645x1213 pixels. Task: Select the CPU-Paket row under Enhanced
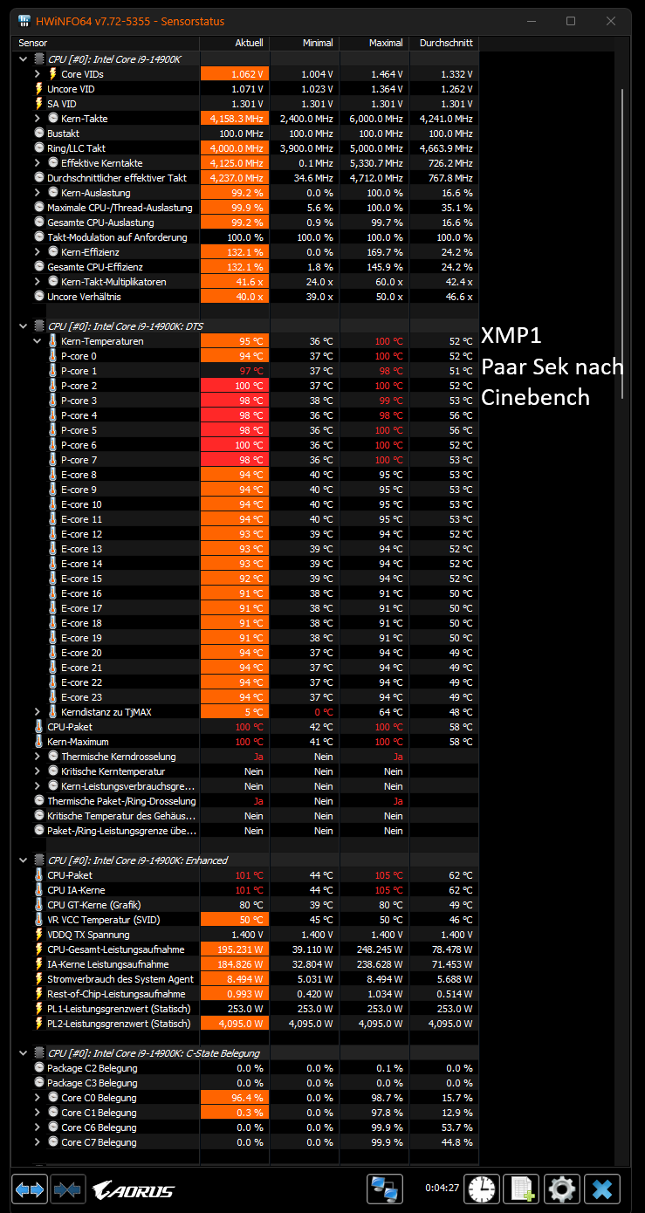coord(247,875)
